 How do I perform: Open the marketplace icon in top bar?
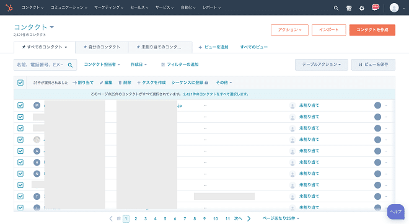coord(349,8)
